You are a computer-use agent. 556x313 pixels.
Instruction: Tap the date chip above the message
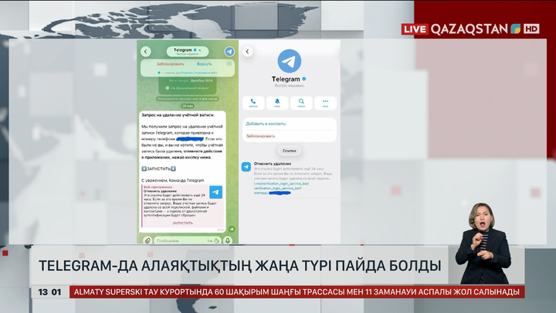point(188,106)
